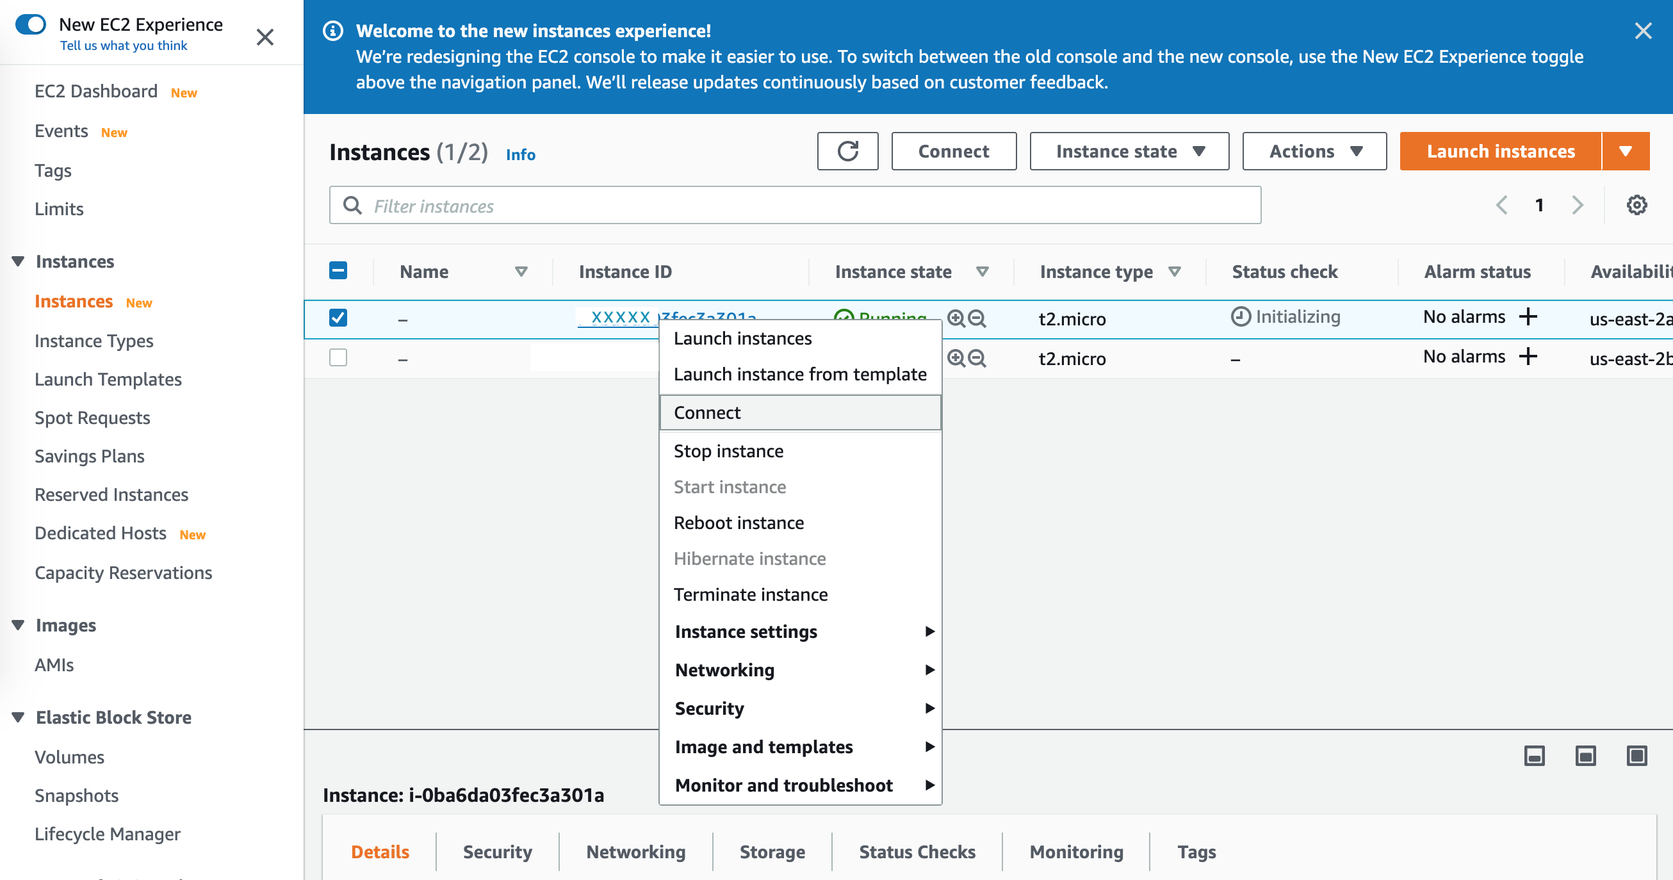This screenshot has height=880, width=1673.
Task: Select Stop instance from the context menu
Action: coord(729,450)
